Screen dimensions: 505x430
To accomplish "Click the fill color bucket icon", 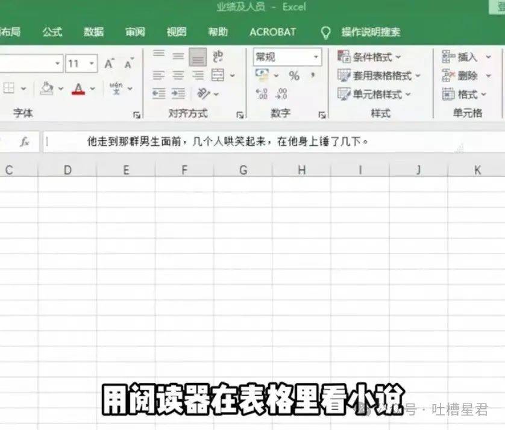I will pyautogui.click(x=46, y=89).
